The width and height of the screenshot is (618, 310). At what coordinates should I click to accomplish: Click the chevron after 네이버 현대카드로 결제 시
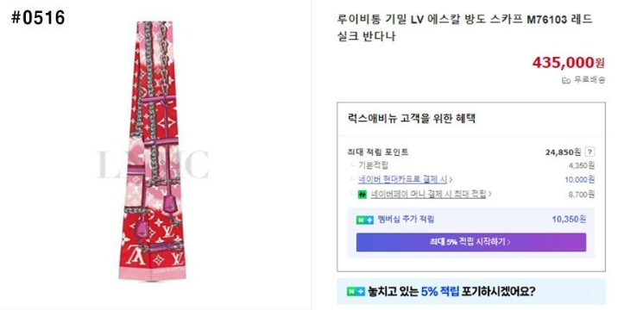click(x=451, y=180)
